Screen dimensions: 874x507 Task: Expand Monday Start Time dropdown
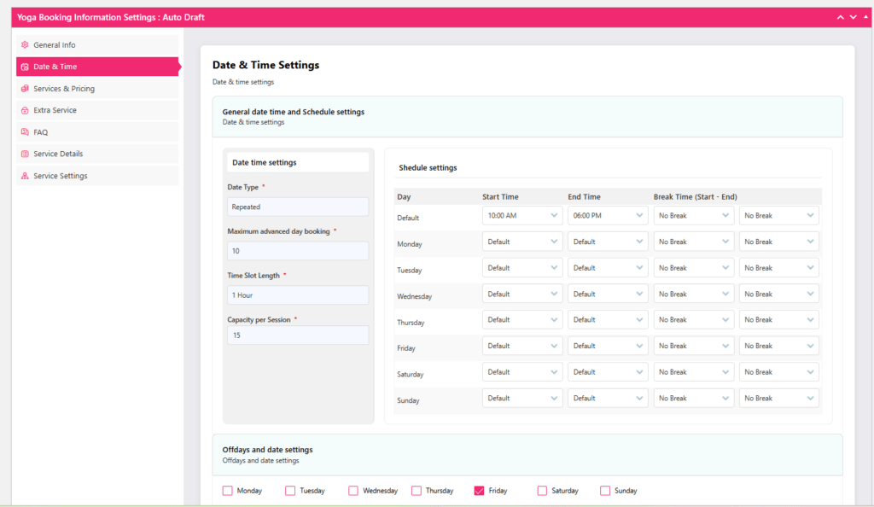(x=522, y=242)
